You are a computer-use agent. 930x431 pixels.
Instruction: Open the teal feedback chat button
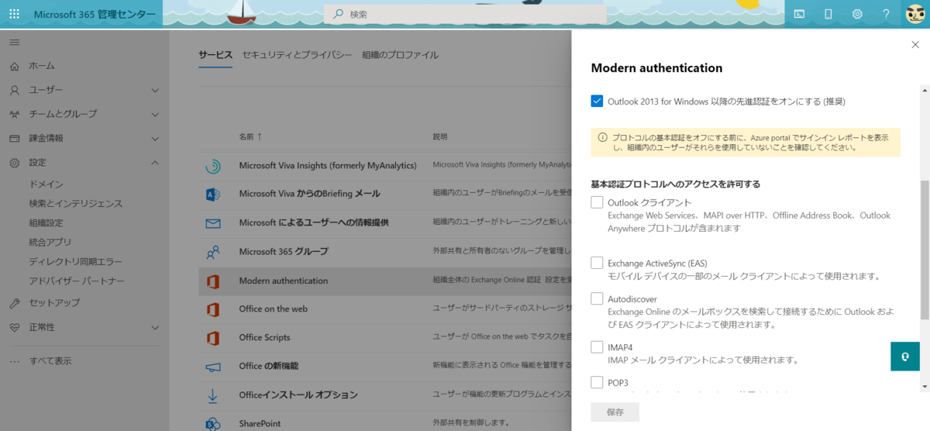click(904, 356)
